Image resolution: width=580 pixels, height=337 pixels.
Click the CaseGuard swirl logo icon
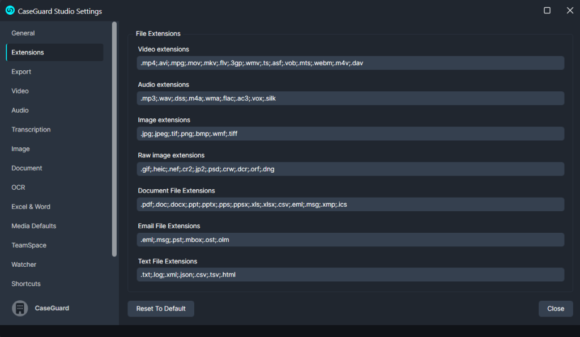click(10, 10)
